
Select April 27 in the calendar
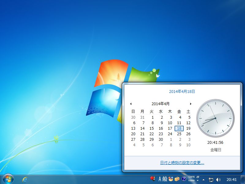click(133, 140)
